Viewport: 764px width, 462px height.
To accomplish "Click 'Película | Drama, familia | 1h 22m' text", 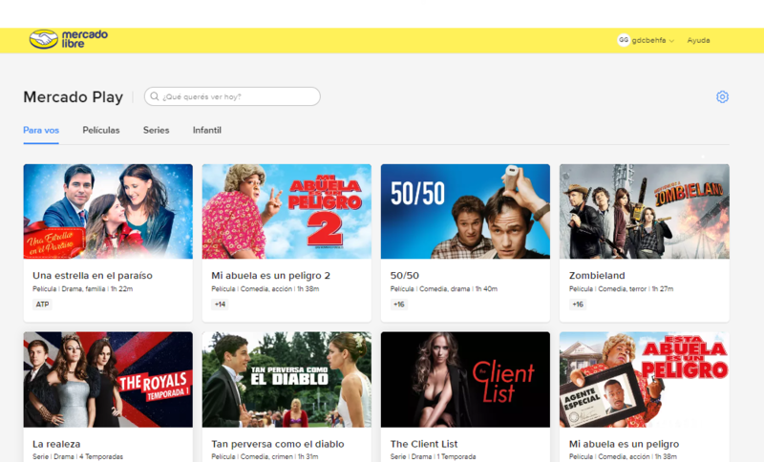I will point(83,289).
